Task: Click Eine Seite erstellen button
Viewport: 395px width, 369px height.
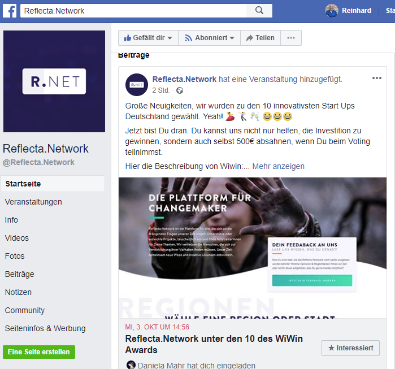Action: (39, 352)
